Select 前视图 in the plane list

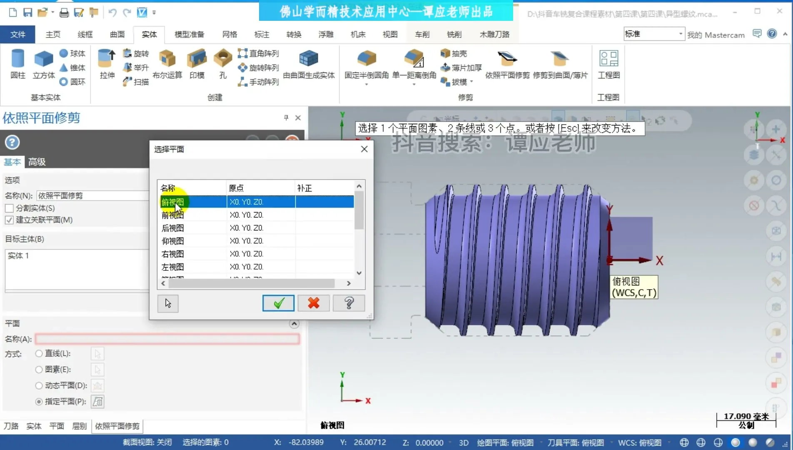click(x=172, y=215)
